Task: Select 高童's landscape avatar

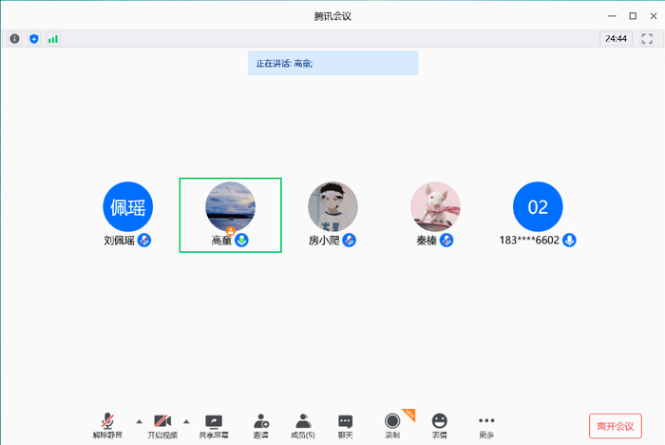Action: click(230, 206)
